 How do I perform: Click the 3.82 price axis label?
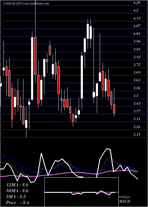pos(137,57)
